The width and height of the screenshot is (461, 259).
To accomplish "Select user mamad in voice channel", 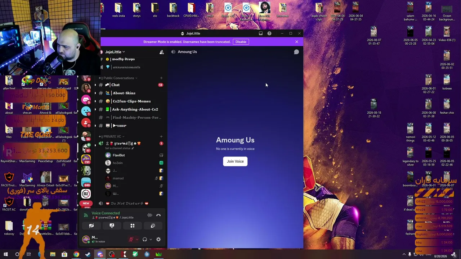I will pos(134,178).
